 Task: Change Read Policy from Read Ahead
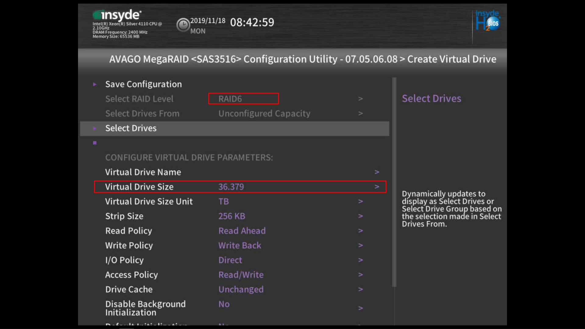(242, 231)
